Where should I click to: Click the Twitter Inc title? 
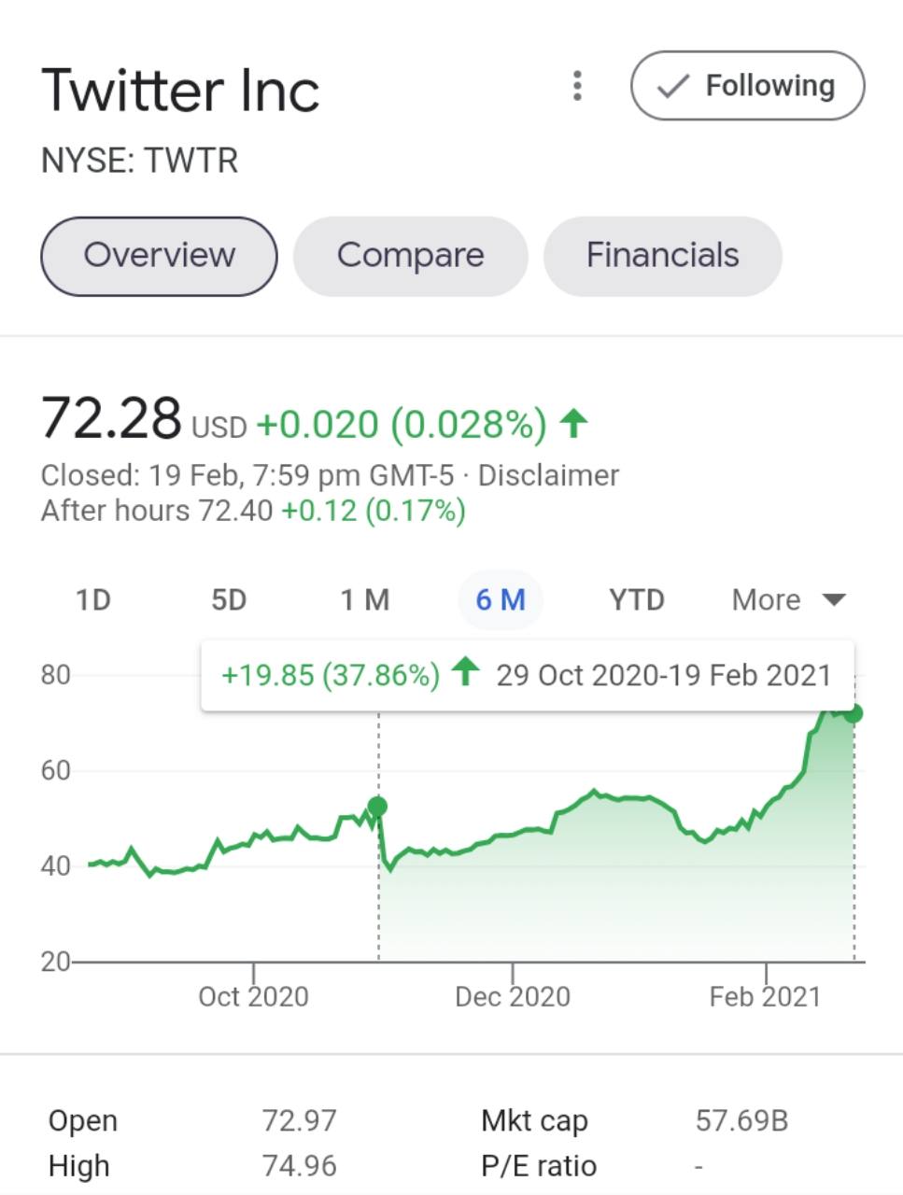(180, 91)
